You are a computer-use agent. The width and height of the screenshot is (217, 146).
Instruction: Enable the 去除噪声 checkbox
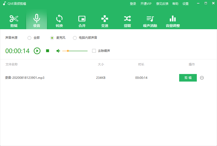94,51
